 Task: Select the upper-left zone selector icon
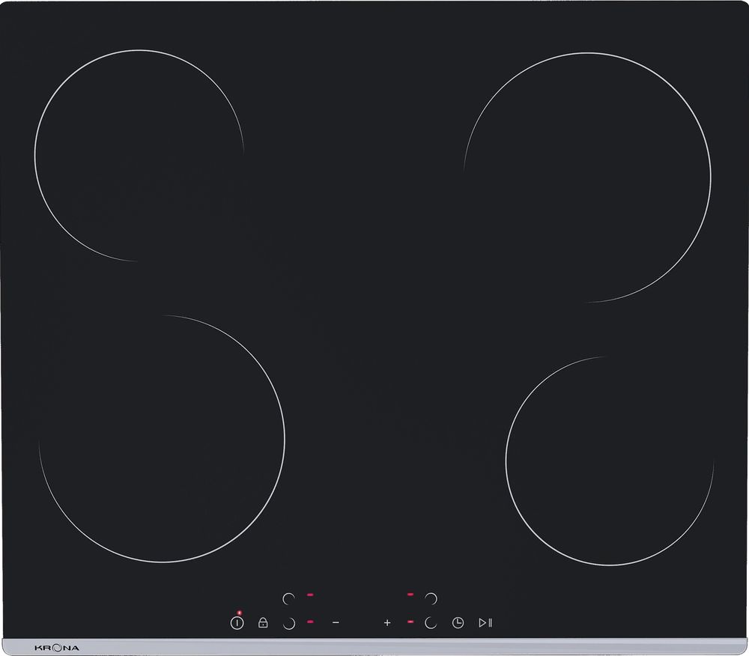click(x=289, y=598)
